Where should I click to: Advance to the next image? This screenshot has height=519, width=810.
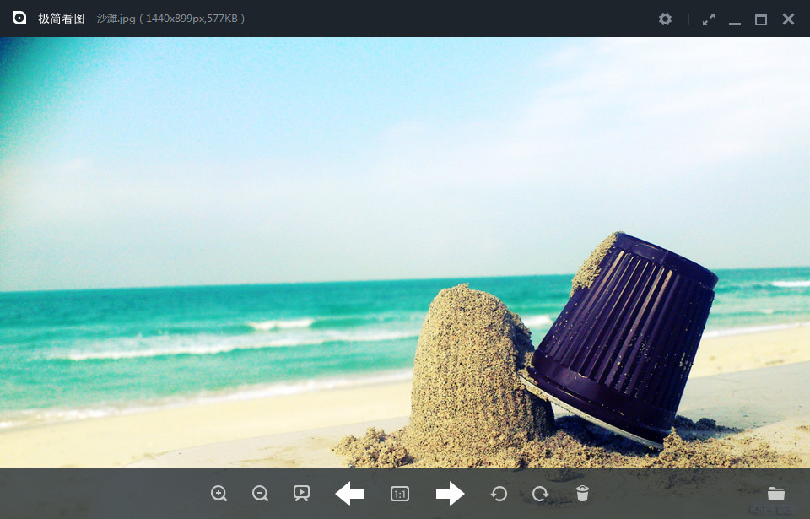[451, 494]
